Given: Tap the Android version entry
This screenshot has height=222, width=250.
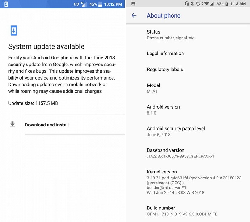Looking at the screenshot, I should tap(188, 110).
